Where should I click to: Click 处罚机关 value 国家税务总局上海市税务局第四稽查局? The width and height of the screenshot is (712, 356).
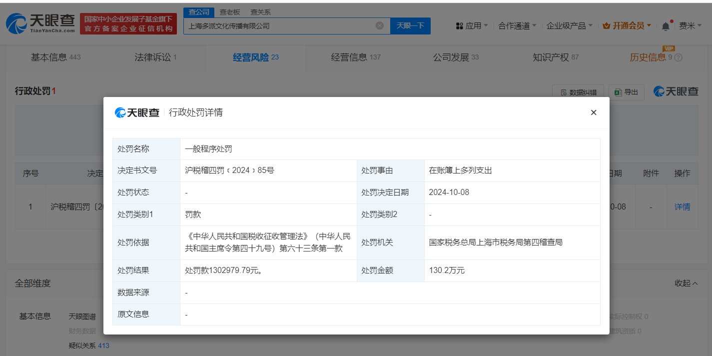[496, 242]
